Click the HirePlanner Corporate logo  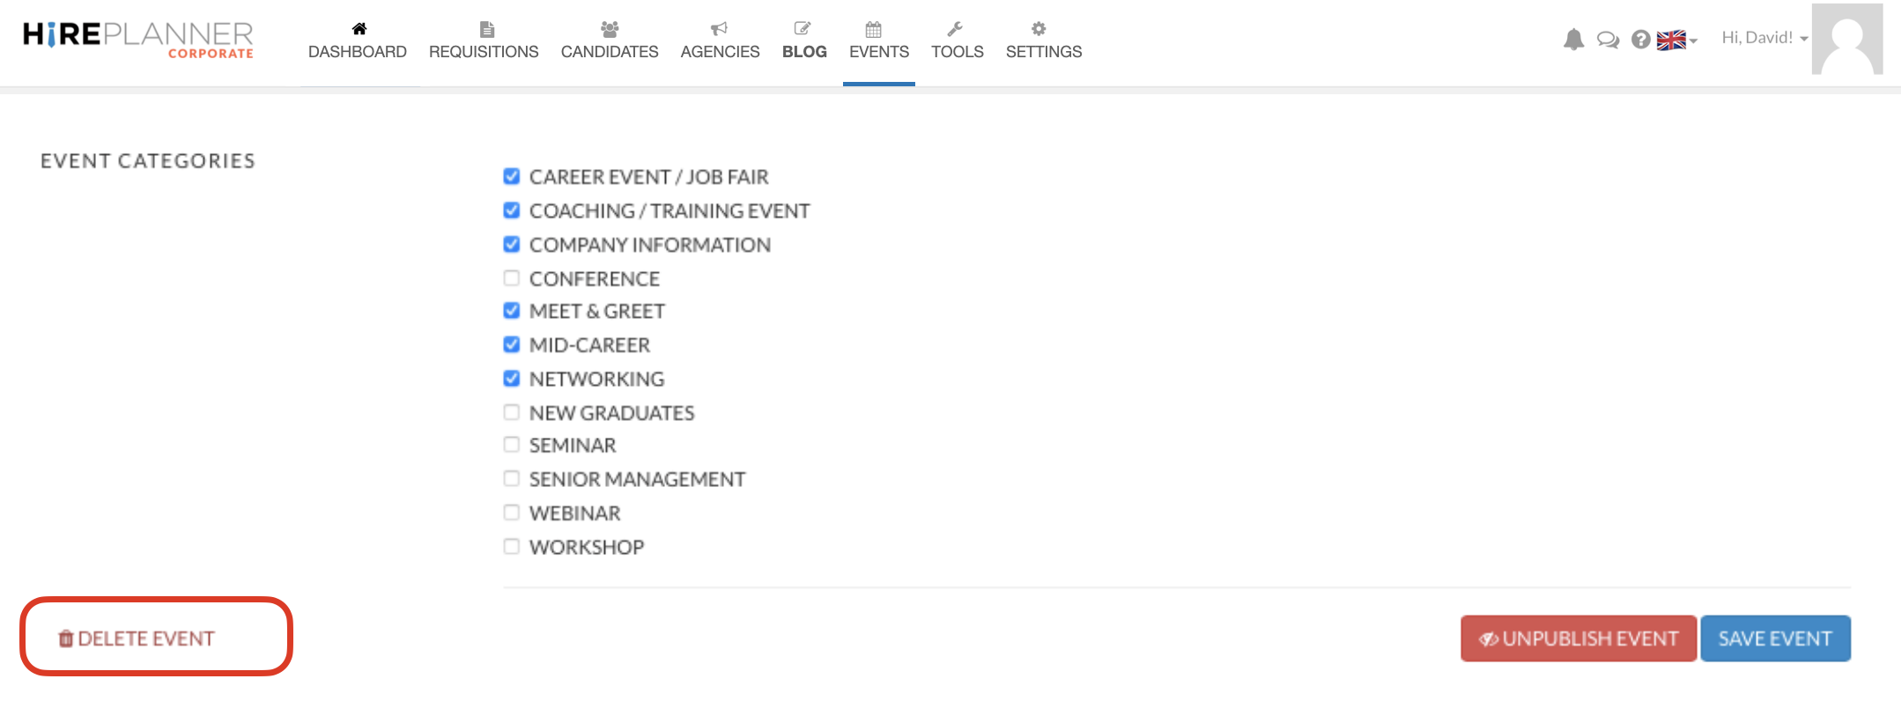tap(138, 40)
